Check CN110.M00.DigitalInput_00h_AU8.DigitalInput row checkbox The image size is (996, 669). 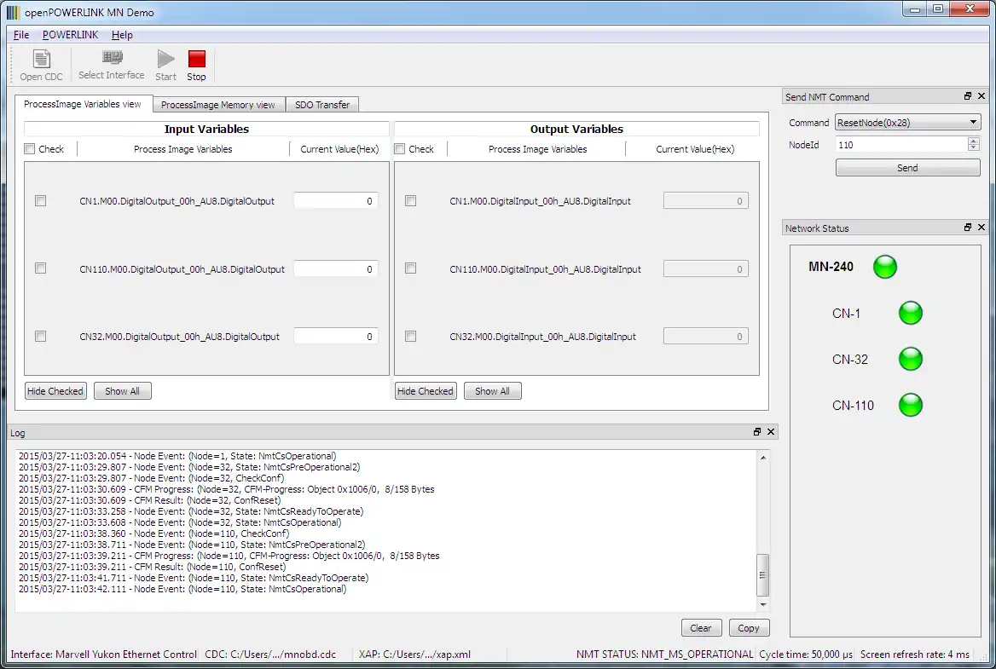tap(411, 268)
